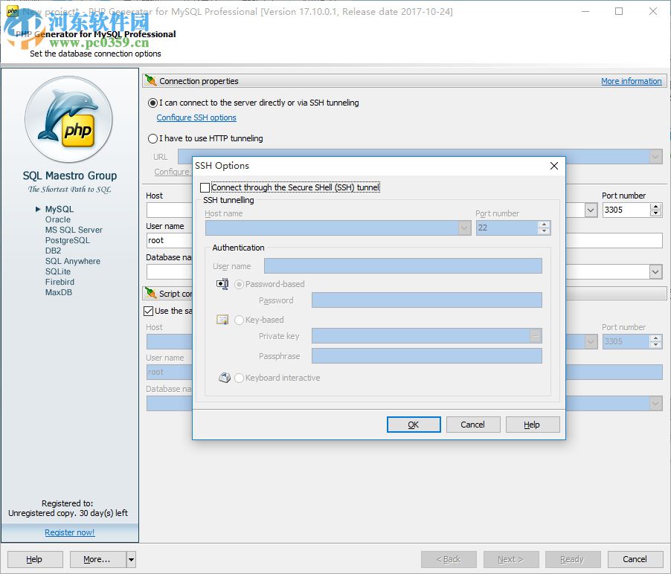Click the Connection properties header icon
The image size is (671, 574).
[x=149, y=81]
